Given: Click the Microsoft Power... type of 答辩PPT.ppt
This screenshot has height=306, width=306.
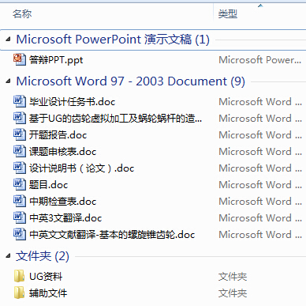Looking at the screenshot, I should coord(260,60).
